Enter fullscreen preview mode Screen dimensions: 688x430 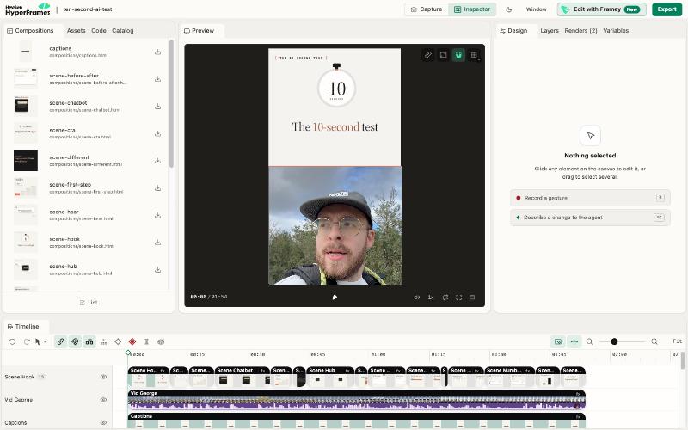(459, 297)
